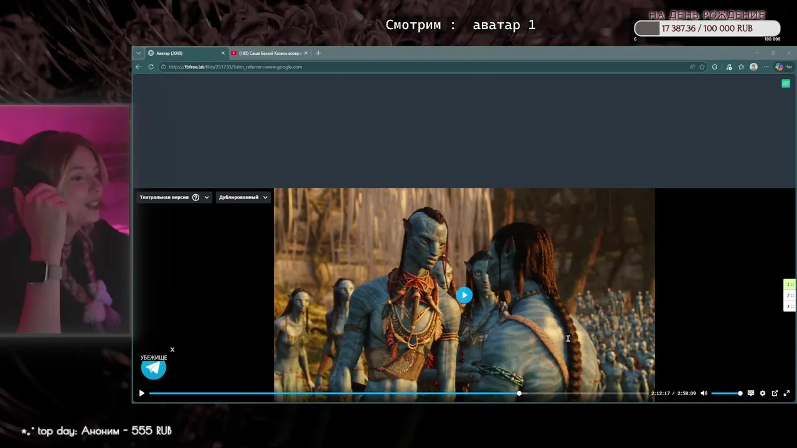This screenshot has width=797, height=448.
Task: Dismiss the Telegram banner with x
Action: point(172,350)
